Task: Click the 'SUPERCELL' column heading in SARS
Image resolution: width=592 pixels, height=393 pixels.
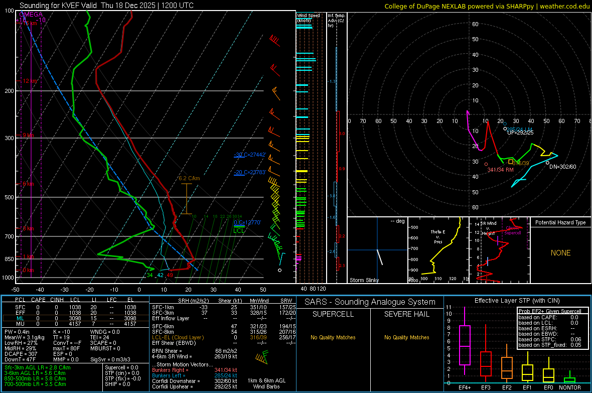Action: 333,314
